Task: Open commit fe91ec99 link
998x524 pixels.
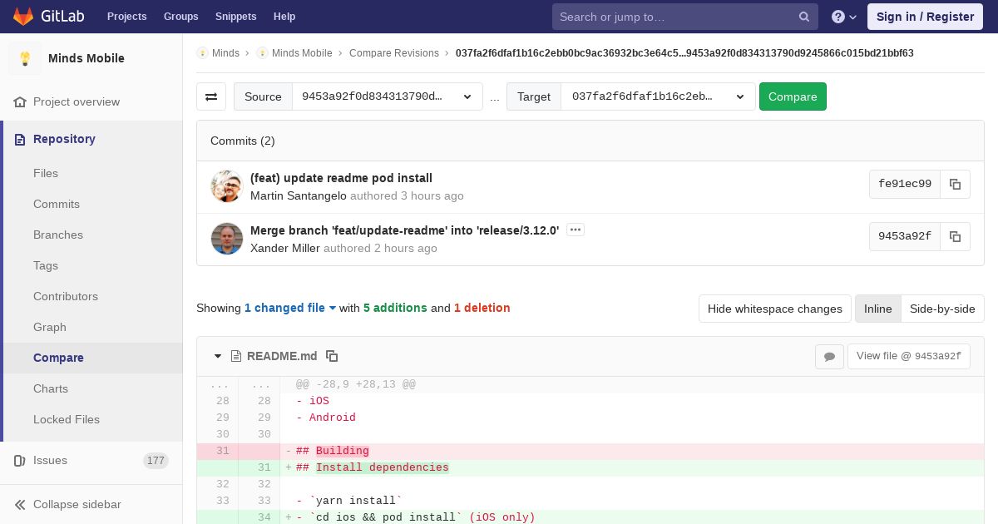Action: [x=905, y=185]
